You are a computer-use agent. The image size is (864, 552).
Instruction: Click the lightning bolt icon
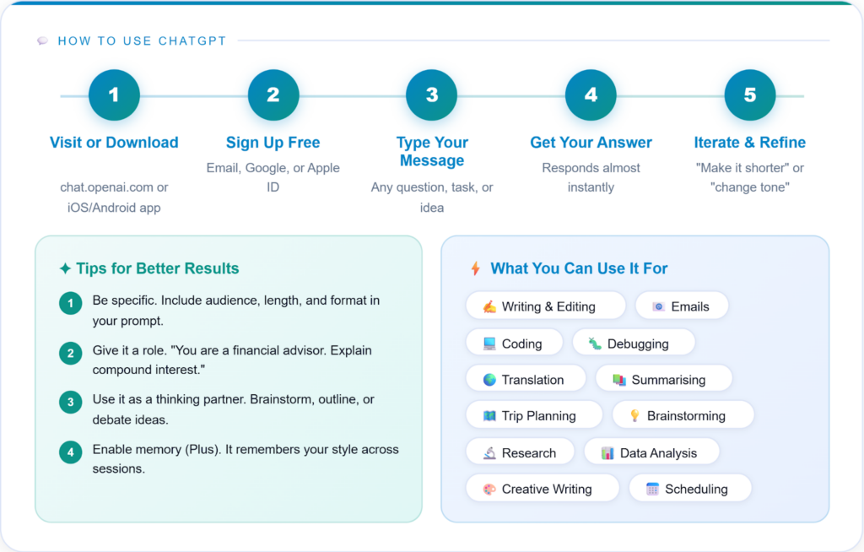coord(476,268)
